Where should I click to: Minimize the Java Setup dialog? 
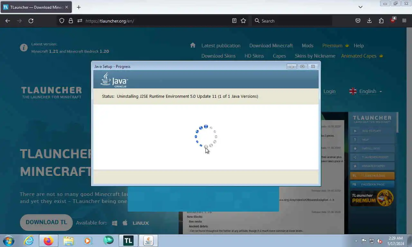pyautogui.click(x=292, y=67)
